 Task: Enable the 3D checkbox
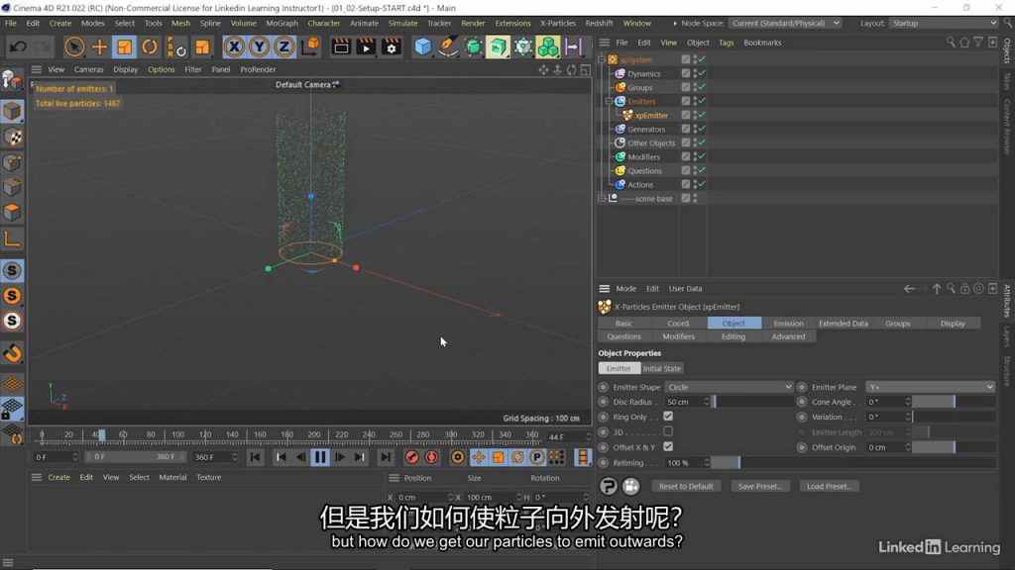tap(668, 431)
